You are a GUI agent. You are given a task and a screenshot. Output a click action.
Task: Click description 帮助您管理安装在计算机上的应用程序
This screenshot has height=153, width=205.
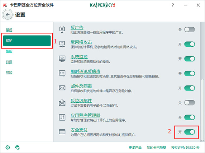point(98,120)
